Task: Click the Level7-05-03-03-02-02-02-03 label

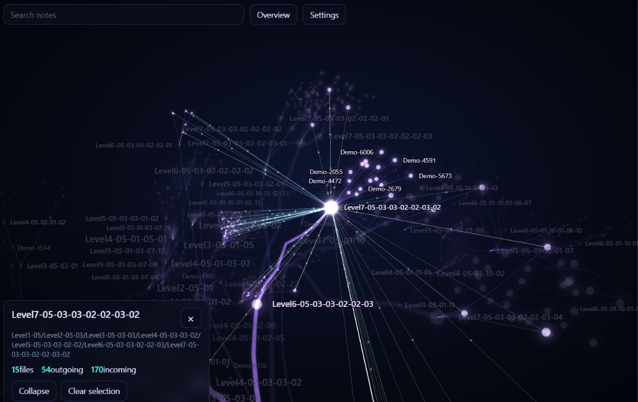Action: [381, 136]
